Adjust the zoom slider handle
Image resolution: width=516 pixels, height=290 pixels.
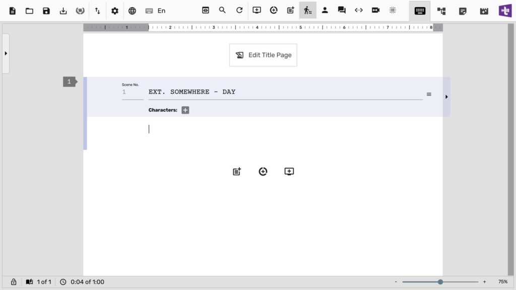click(440, 282)
